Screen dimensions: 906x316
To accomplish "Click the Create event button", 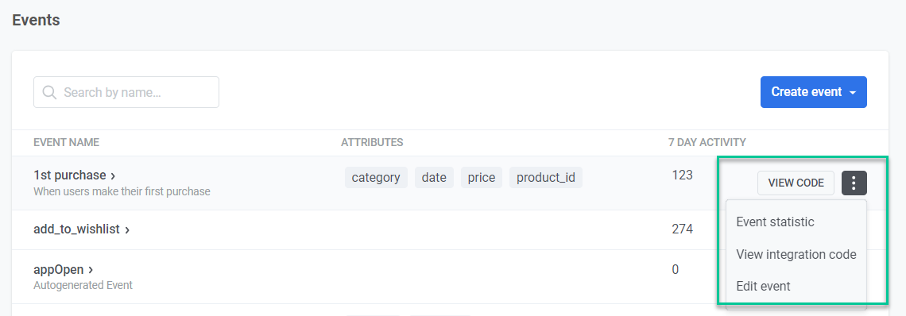I will [814, 92].
